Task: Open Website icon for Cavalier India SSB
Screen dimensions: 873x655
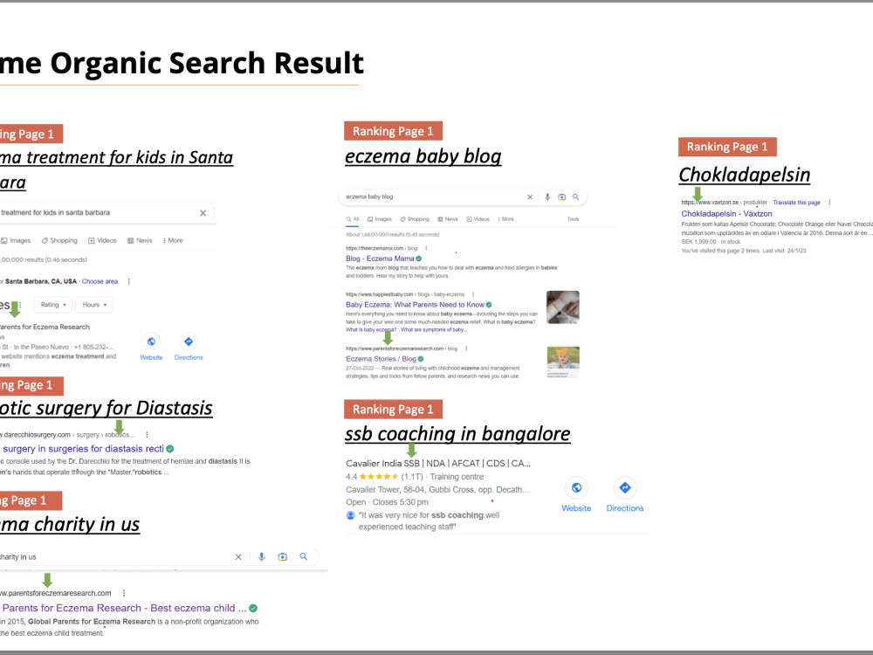Action: [x=576, y=488]
